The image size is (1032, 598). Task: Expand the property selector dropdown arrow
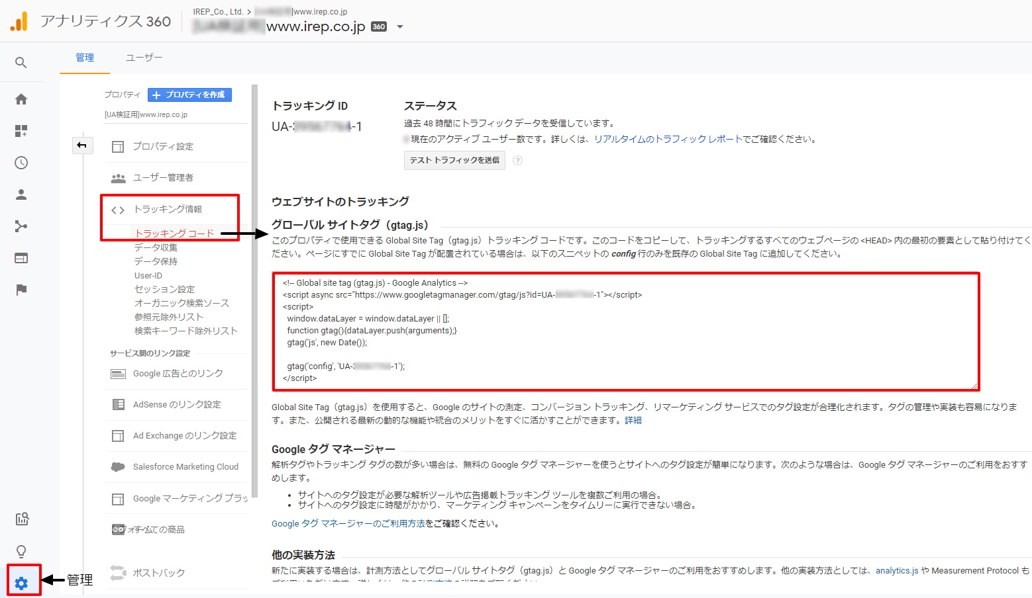[x=400, y=27]
